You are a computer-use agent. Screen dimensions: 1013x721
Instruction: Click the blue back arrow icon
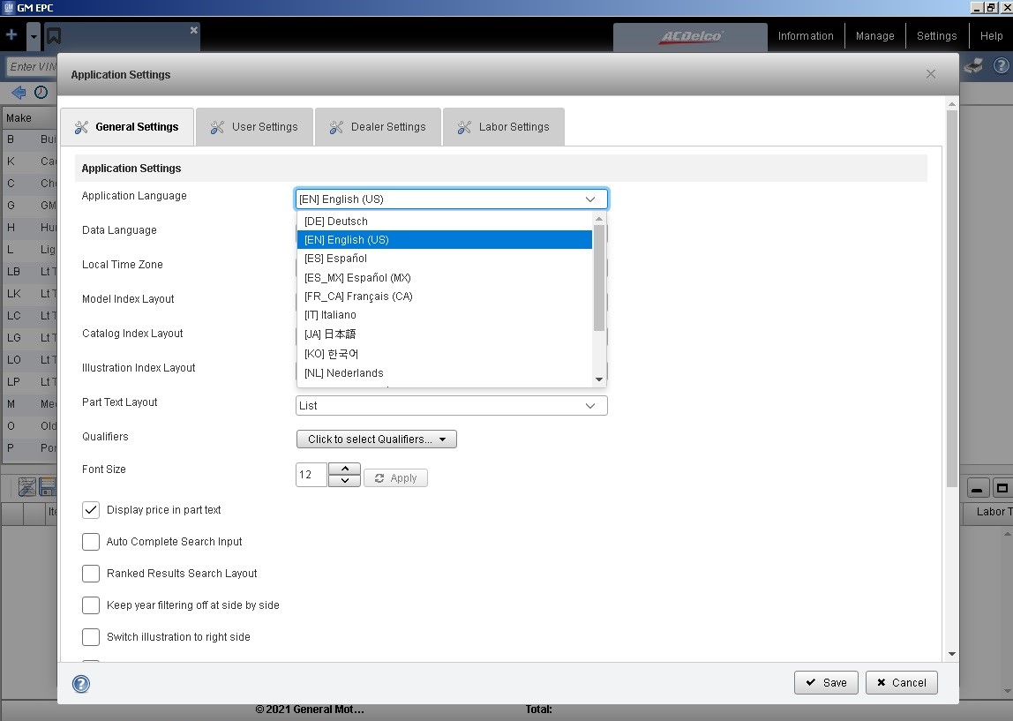[18, 93]
